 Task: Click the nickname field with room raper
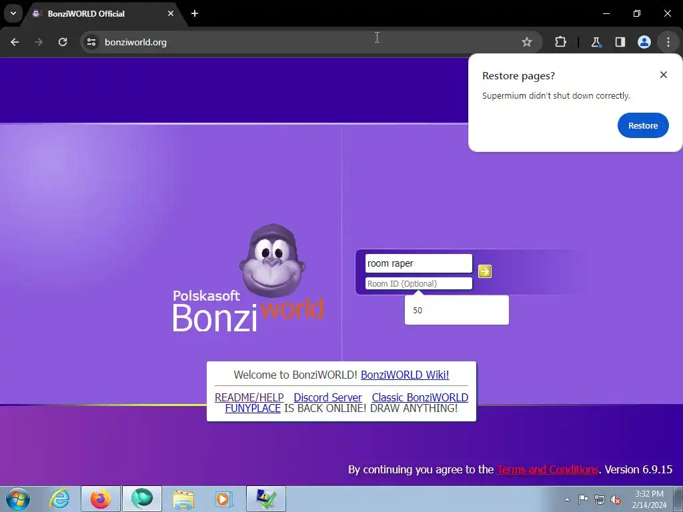pyautogui.click(x=419, y=263)
